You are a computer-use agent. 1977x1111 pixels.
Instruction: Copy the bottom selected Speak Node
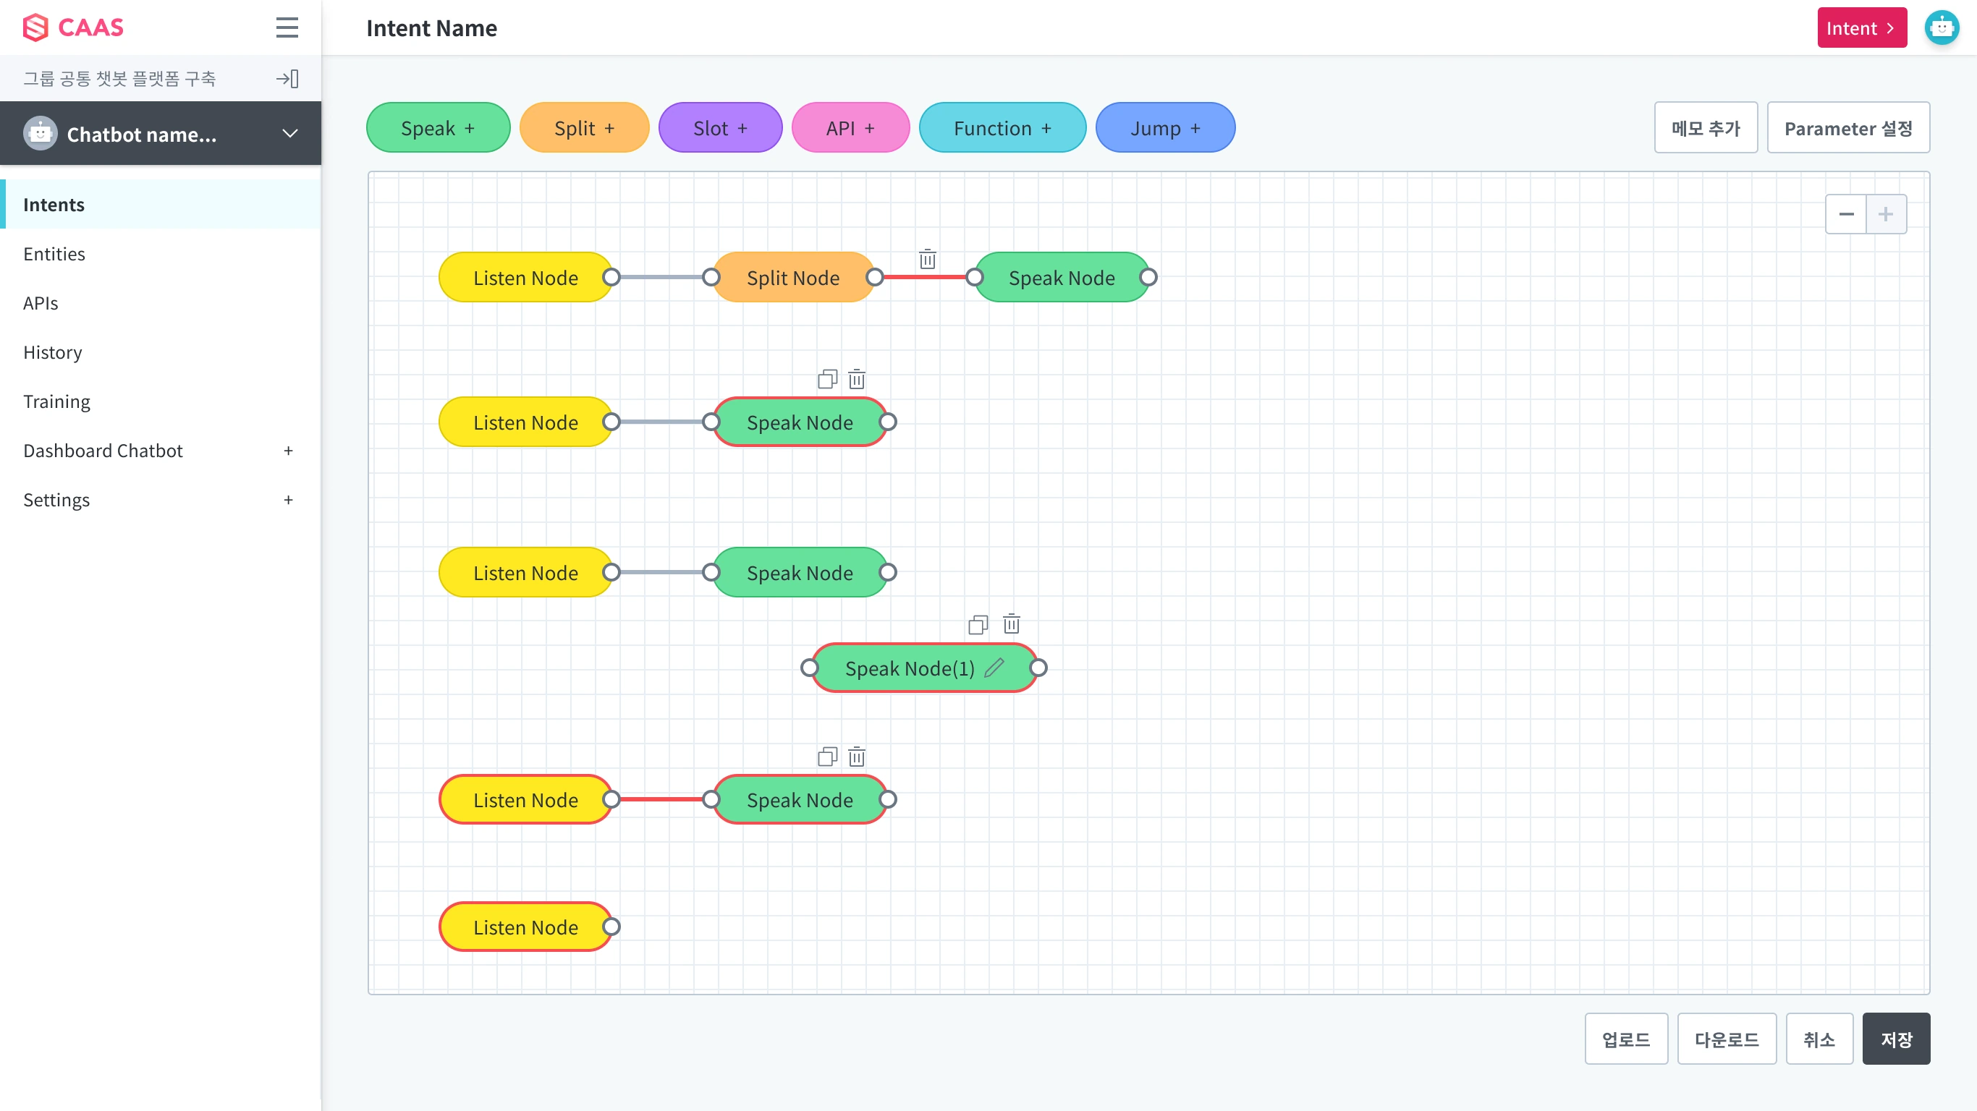pos(827,757)
